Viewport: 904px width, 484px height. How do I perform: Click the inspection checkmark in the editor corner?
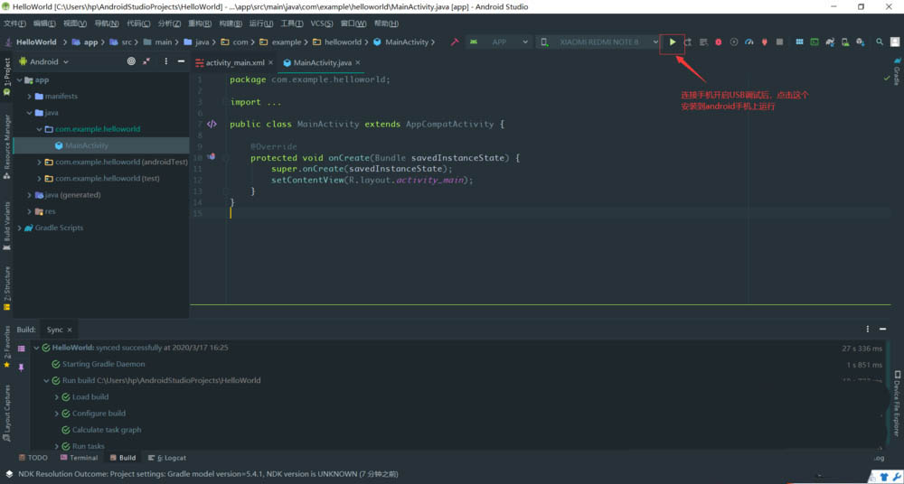[x=886, y=79]
